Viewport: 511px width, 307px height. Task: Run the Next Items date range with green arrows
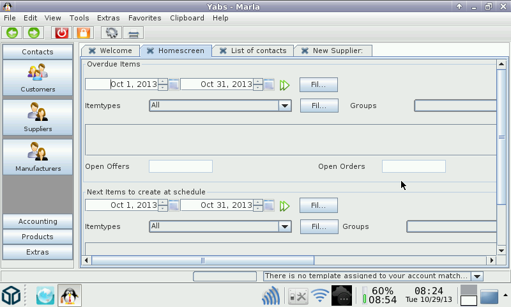284,206
